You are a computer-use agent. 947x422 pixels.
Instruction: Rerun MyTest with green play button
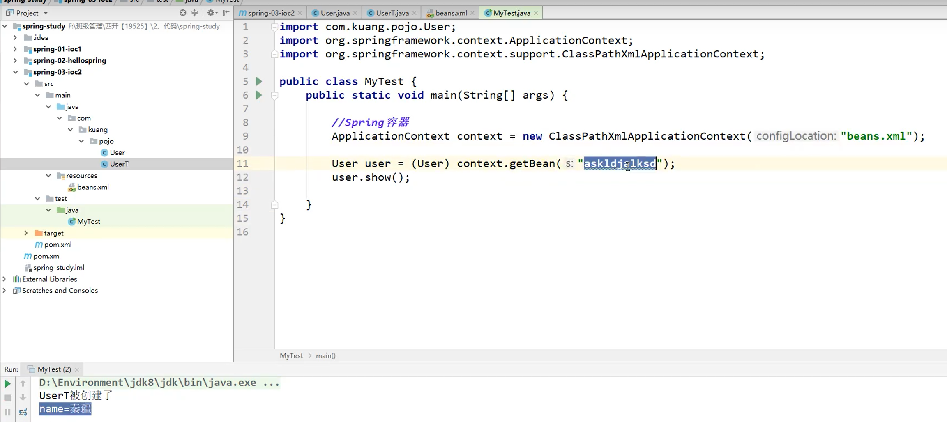point(7,383)
